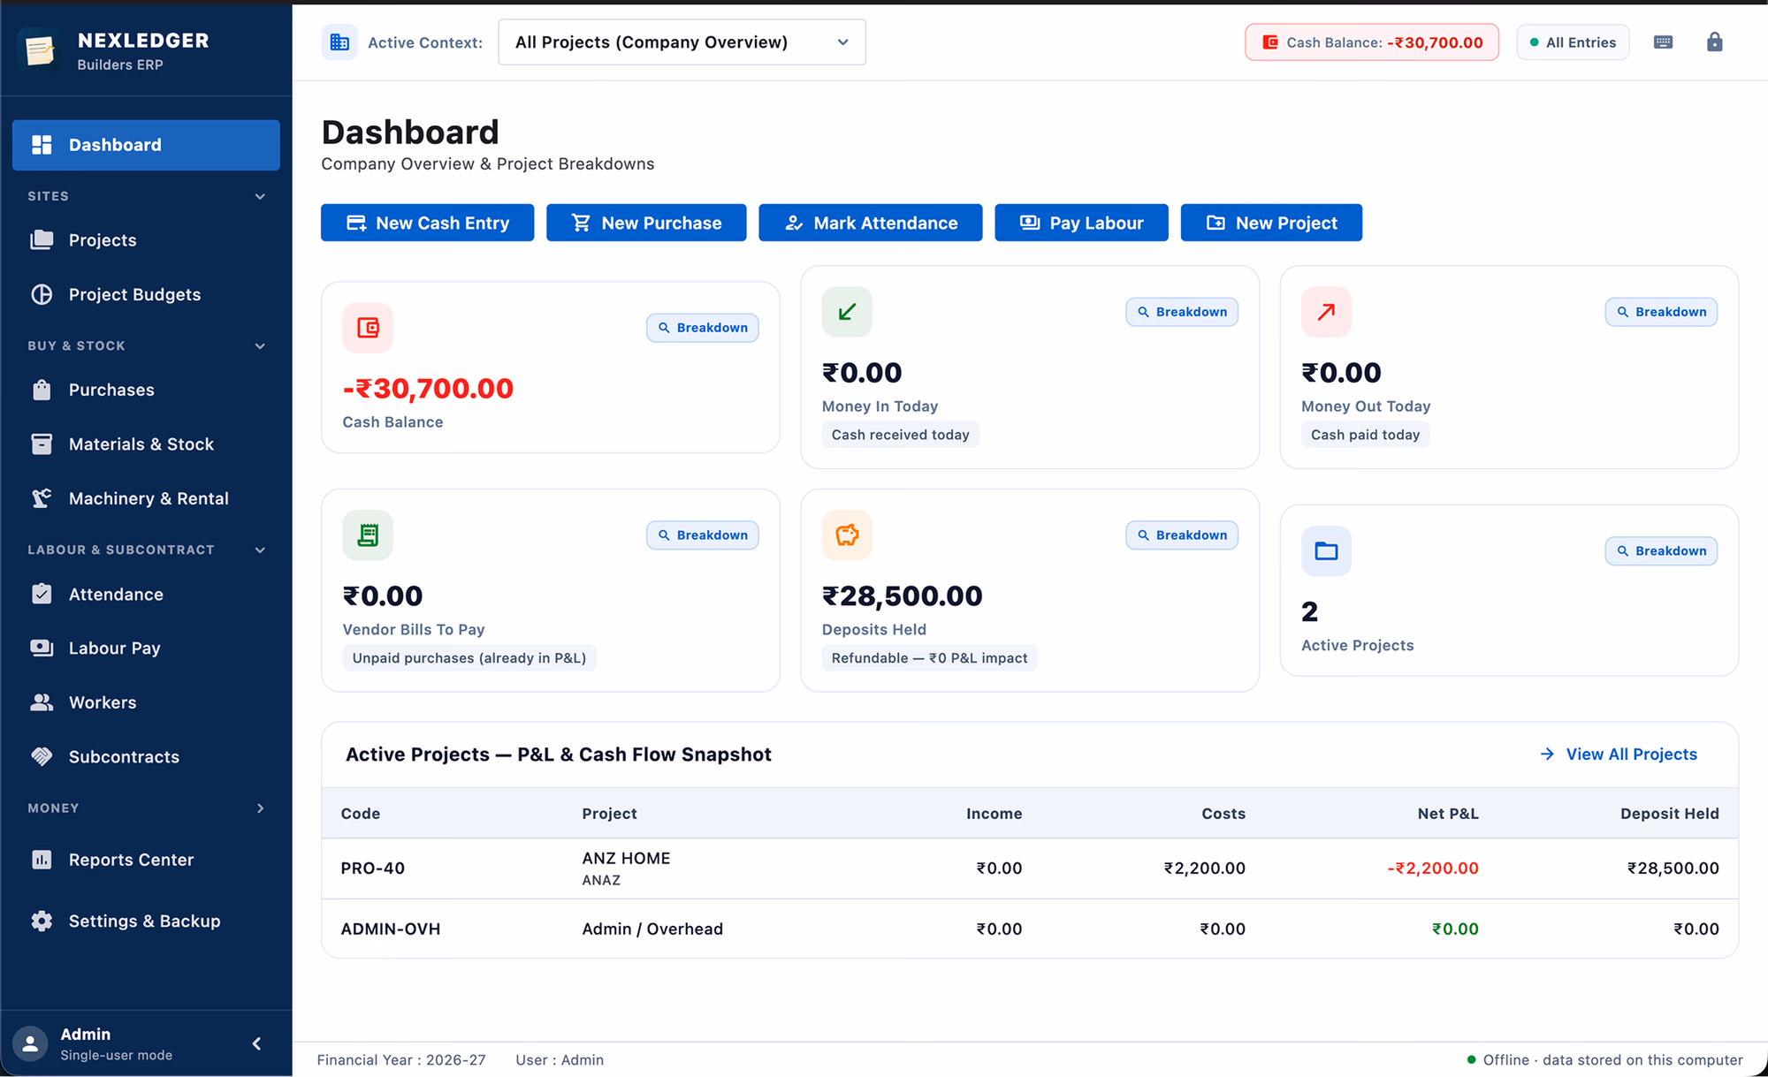Image resolution: width=1768 pixels, height=1077 pixels.
Task: Expand the MONEY sidebar section
Action: pos(146,808)
